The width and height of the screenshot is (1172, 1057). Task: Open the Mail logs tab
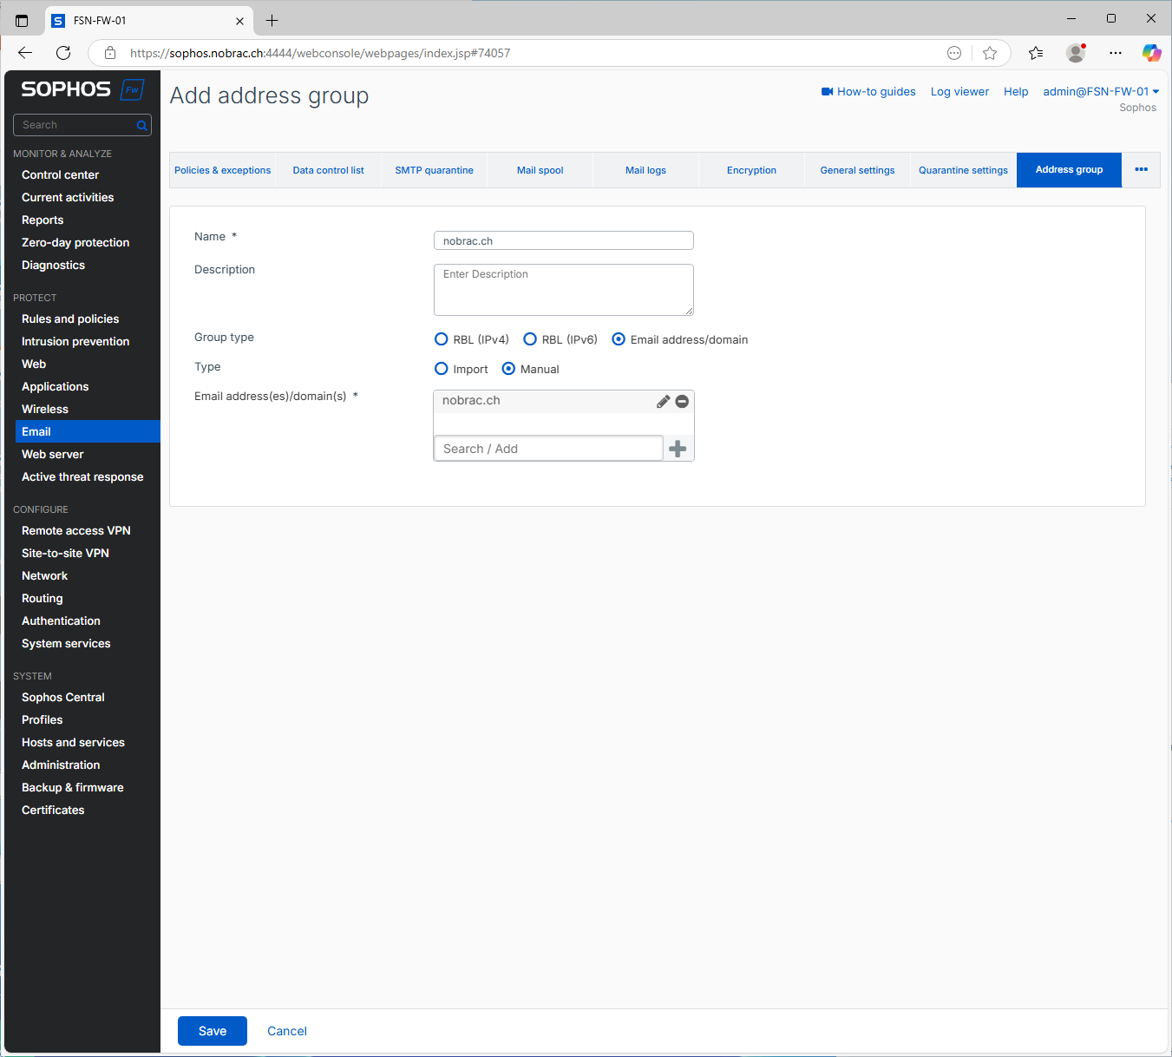[646, 170]
